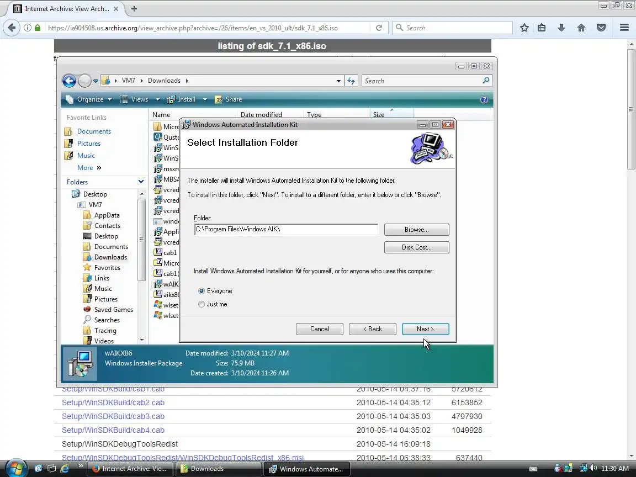The height and width of the screenshot is (477, 636).
Task: Click the Next button in installer
Action: 425,329
